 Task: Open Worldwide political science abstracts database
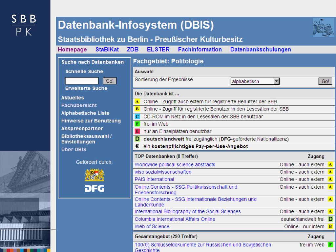175,165
